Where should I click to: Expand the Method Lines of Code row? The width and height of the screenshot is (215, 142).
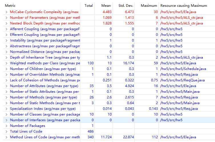click(x=7, y=137)
